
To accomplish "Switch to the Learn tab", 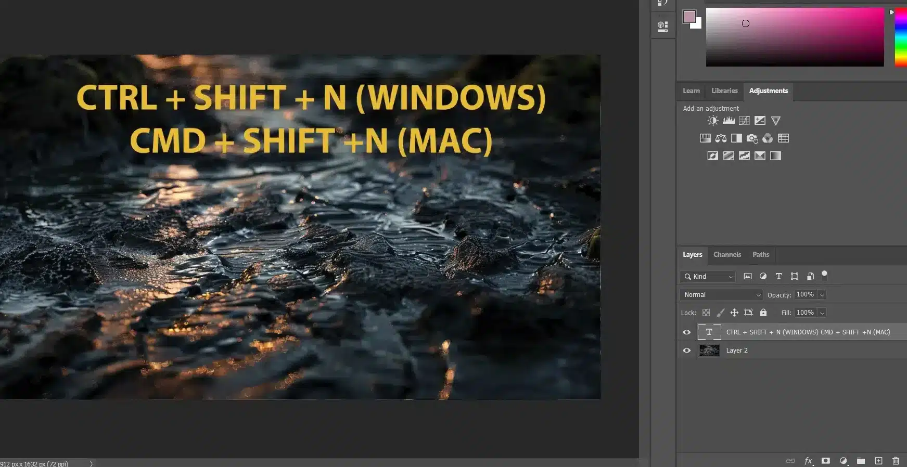I will [691, 90].
